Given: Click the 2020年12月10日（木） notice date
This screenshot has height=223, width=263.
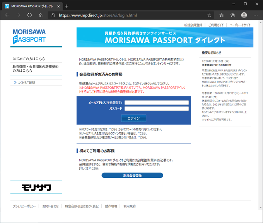Looking at the screenshot, I should pyautogui.click(x=215, y=61).
